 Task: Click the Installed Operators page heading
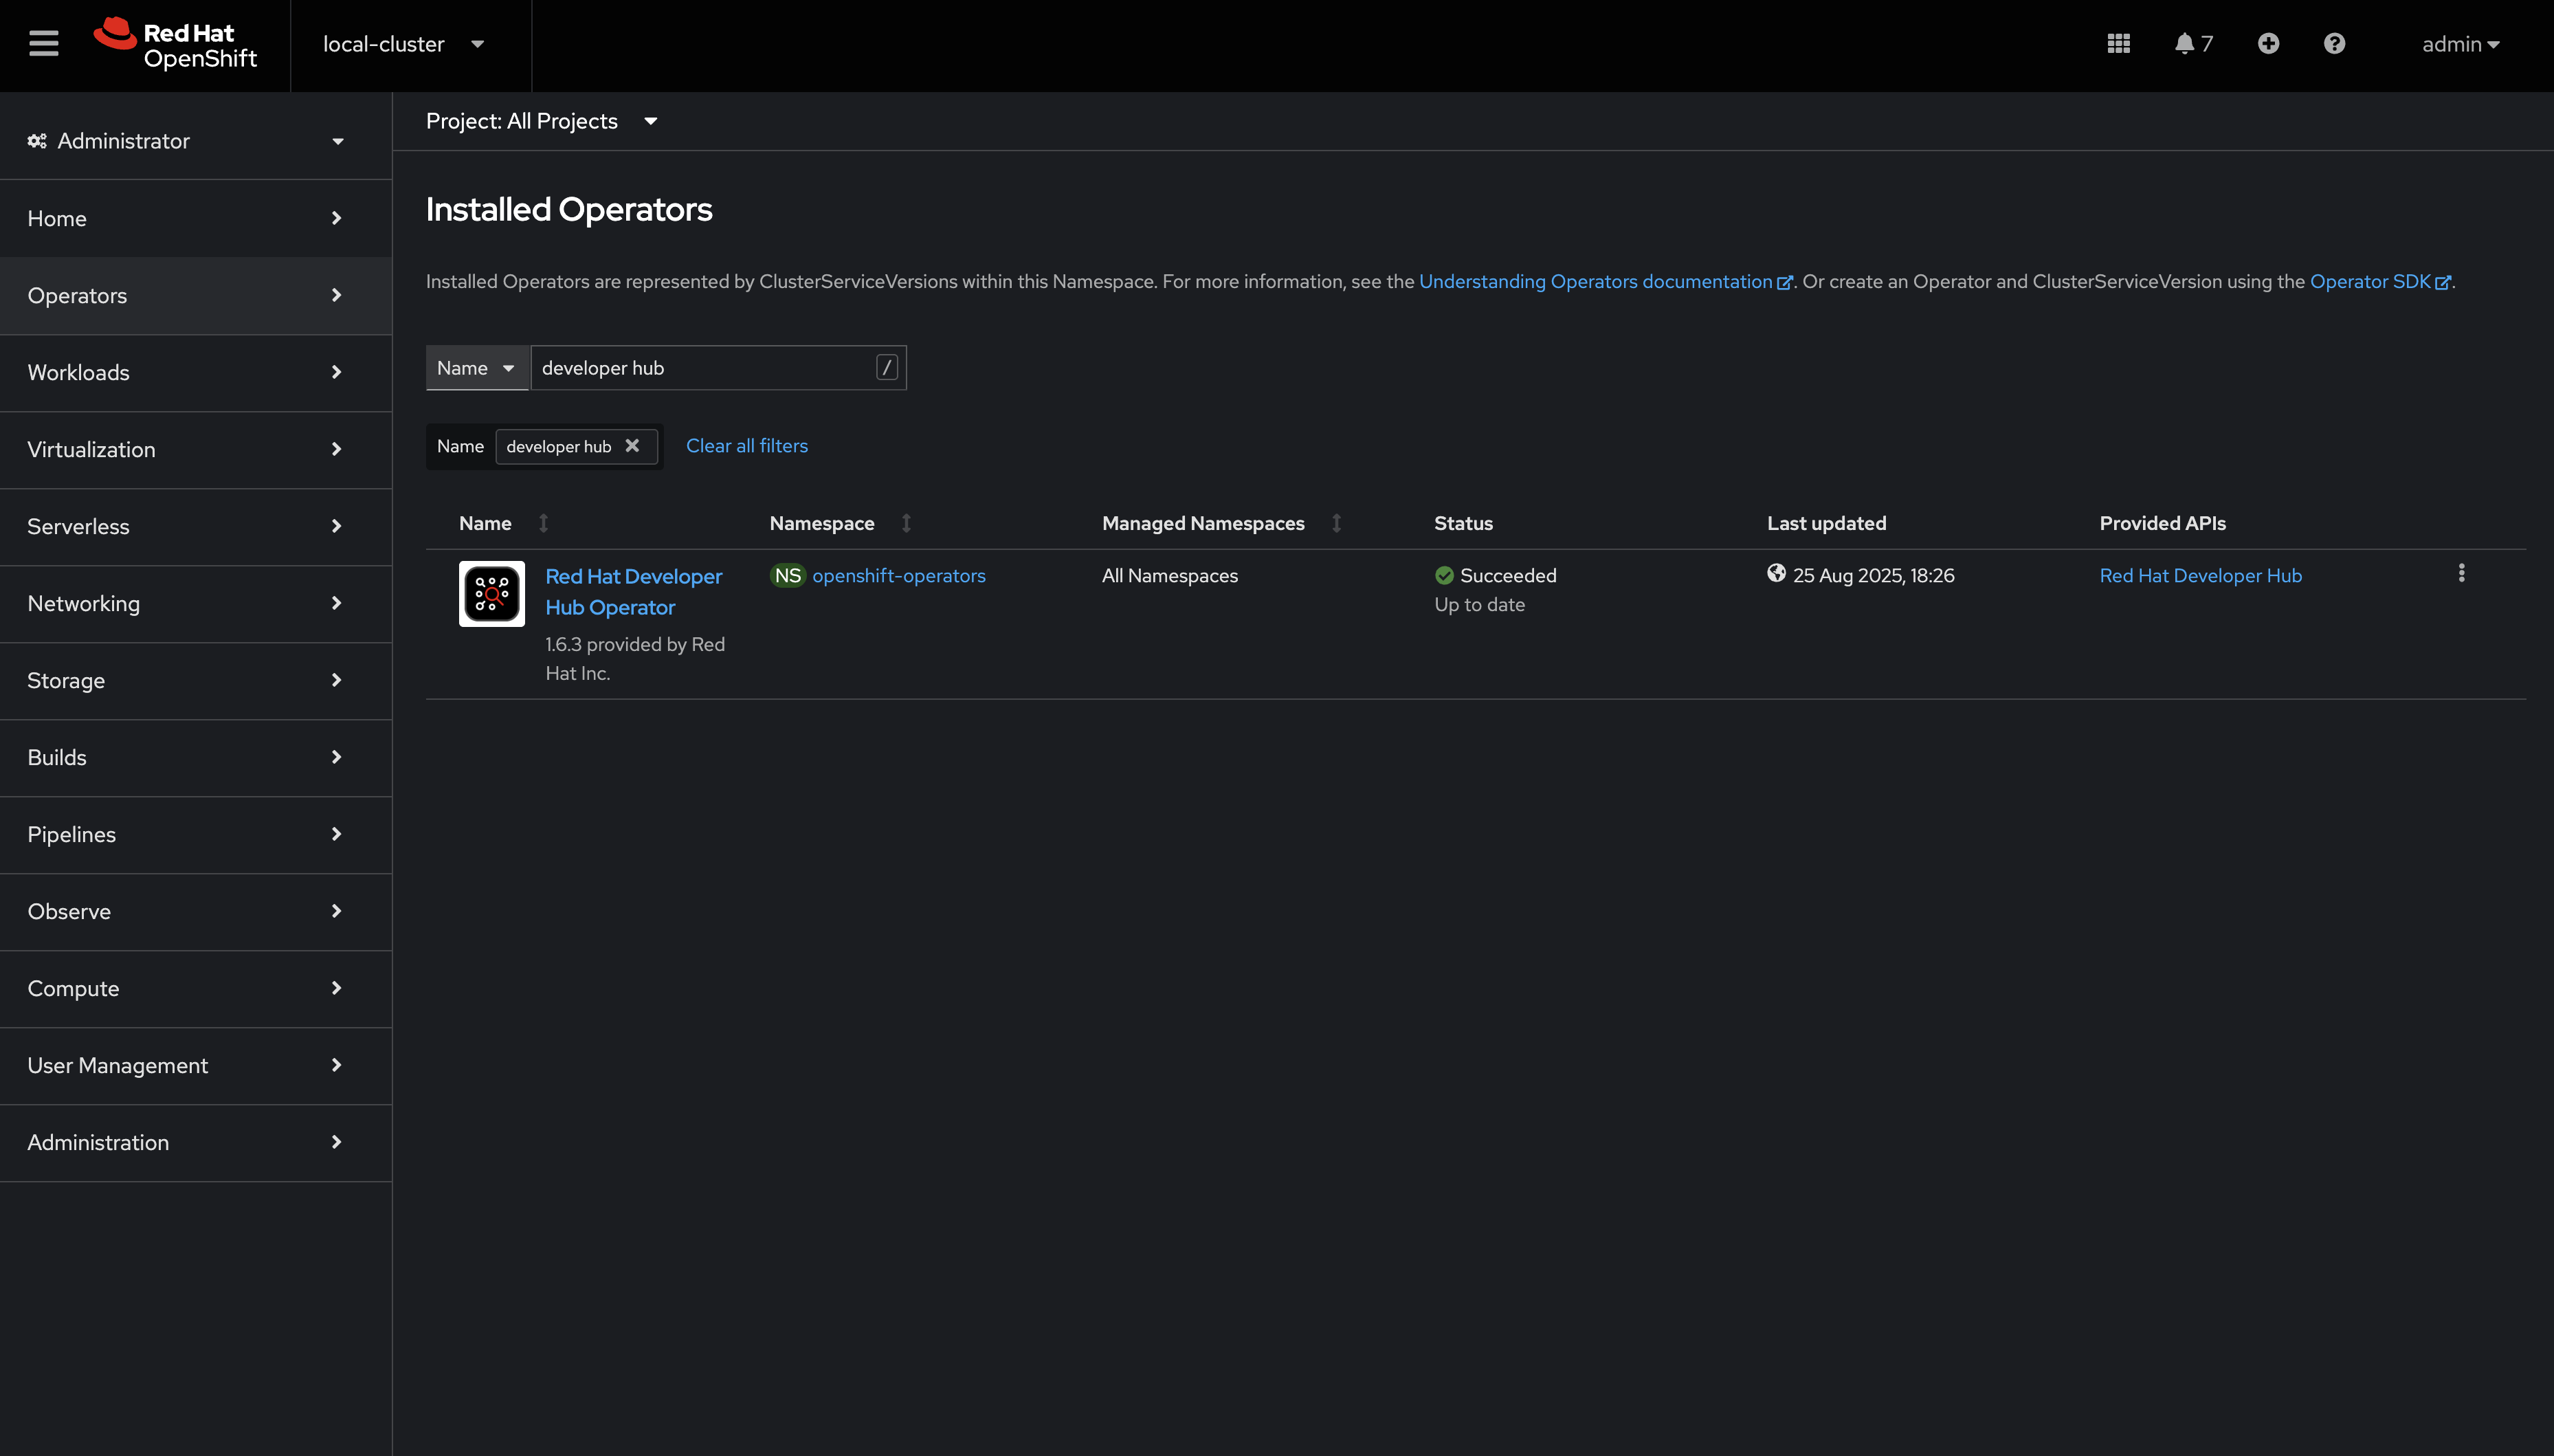click(x=569, y=209)
